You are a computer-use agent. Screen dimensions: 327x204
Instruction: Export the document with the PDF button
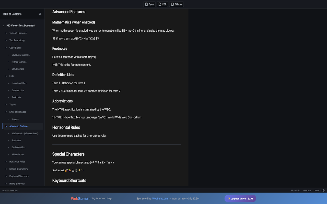point(162,4)
